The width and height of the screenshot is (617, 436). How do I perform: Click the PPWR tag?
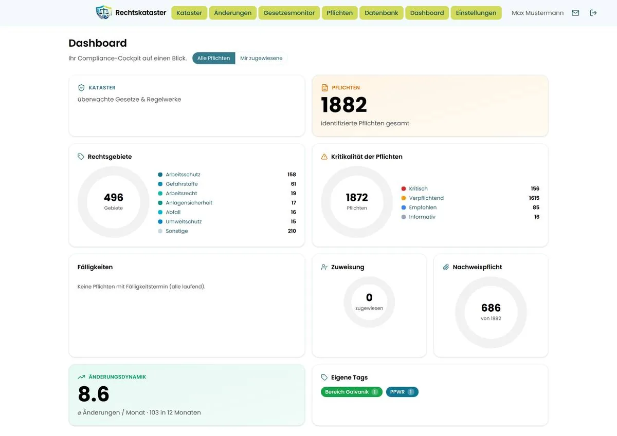402,392
